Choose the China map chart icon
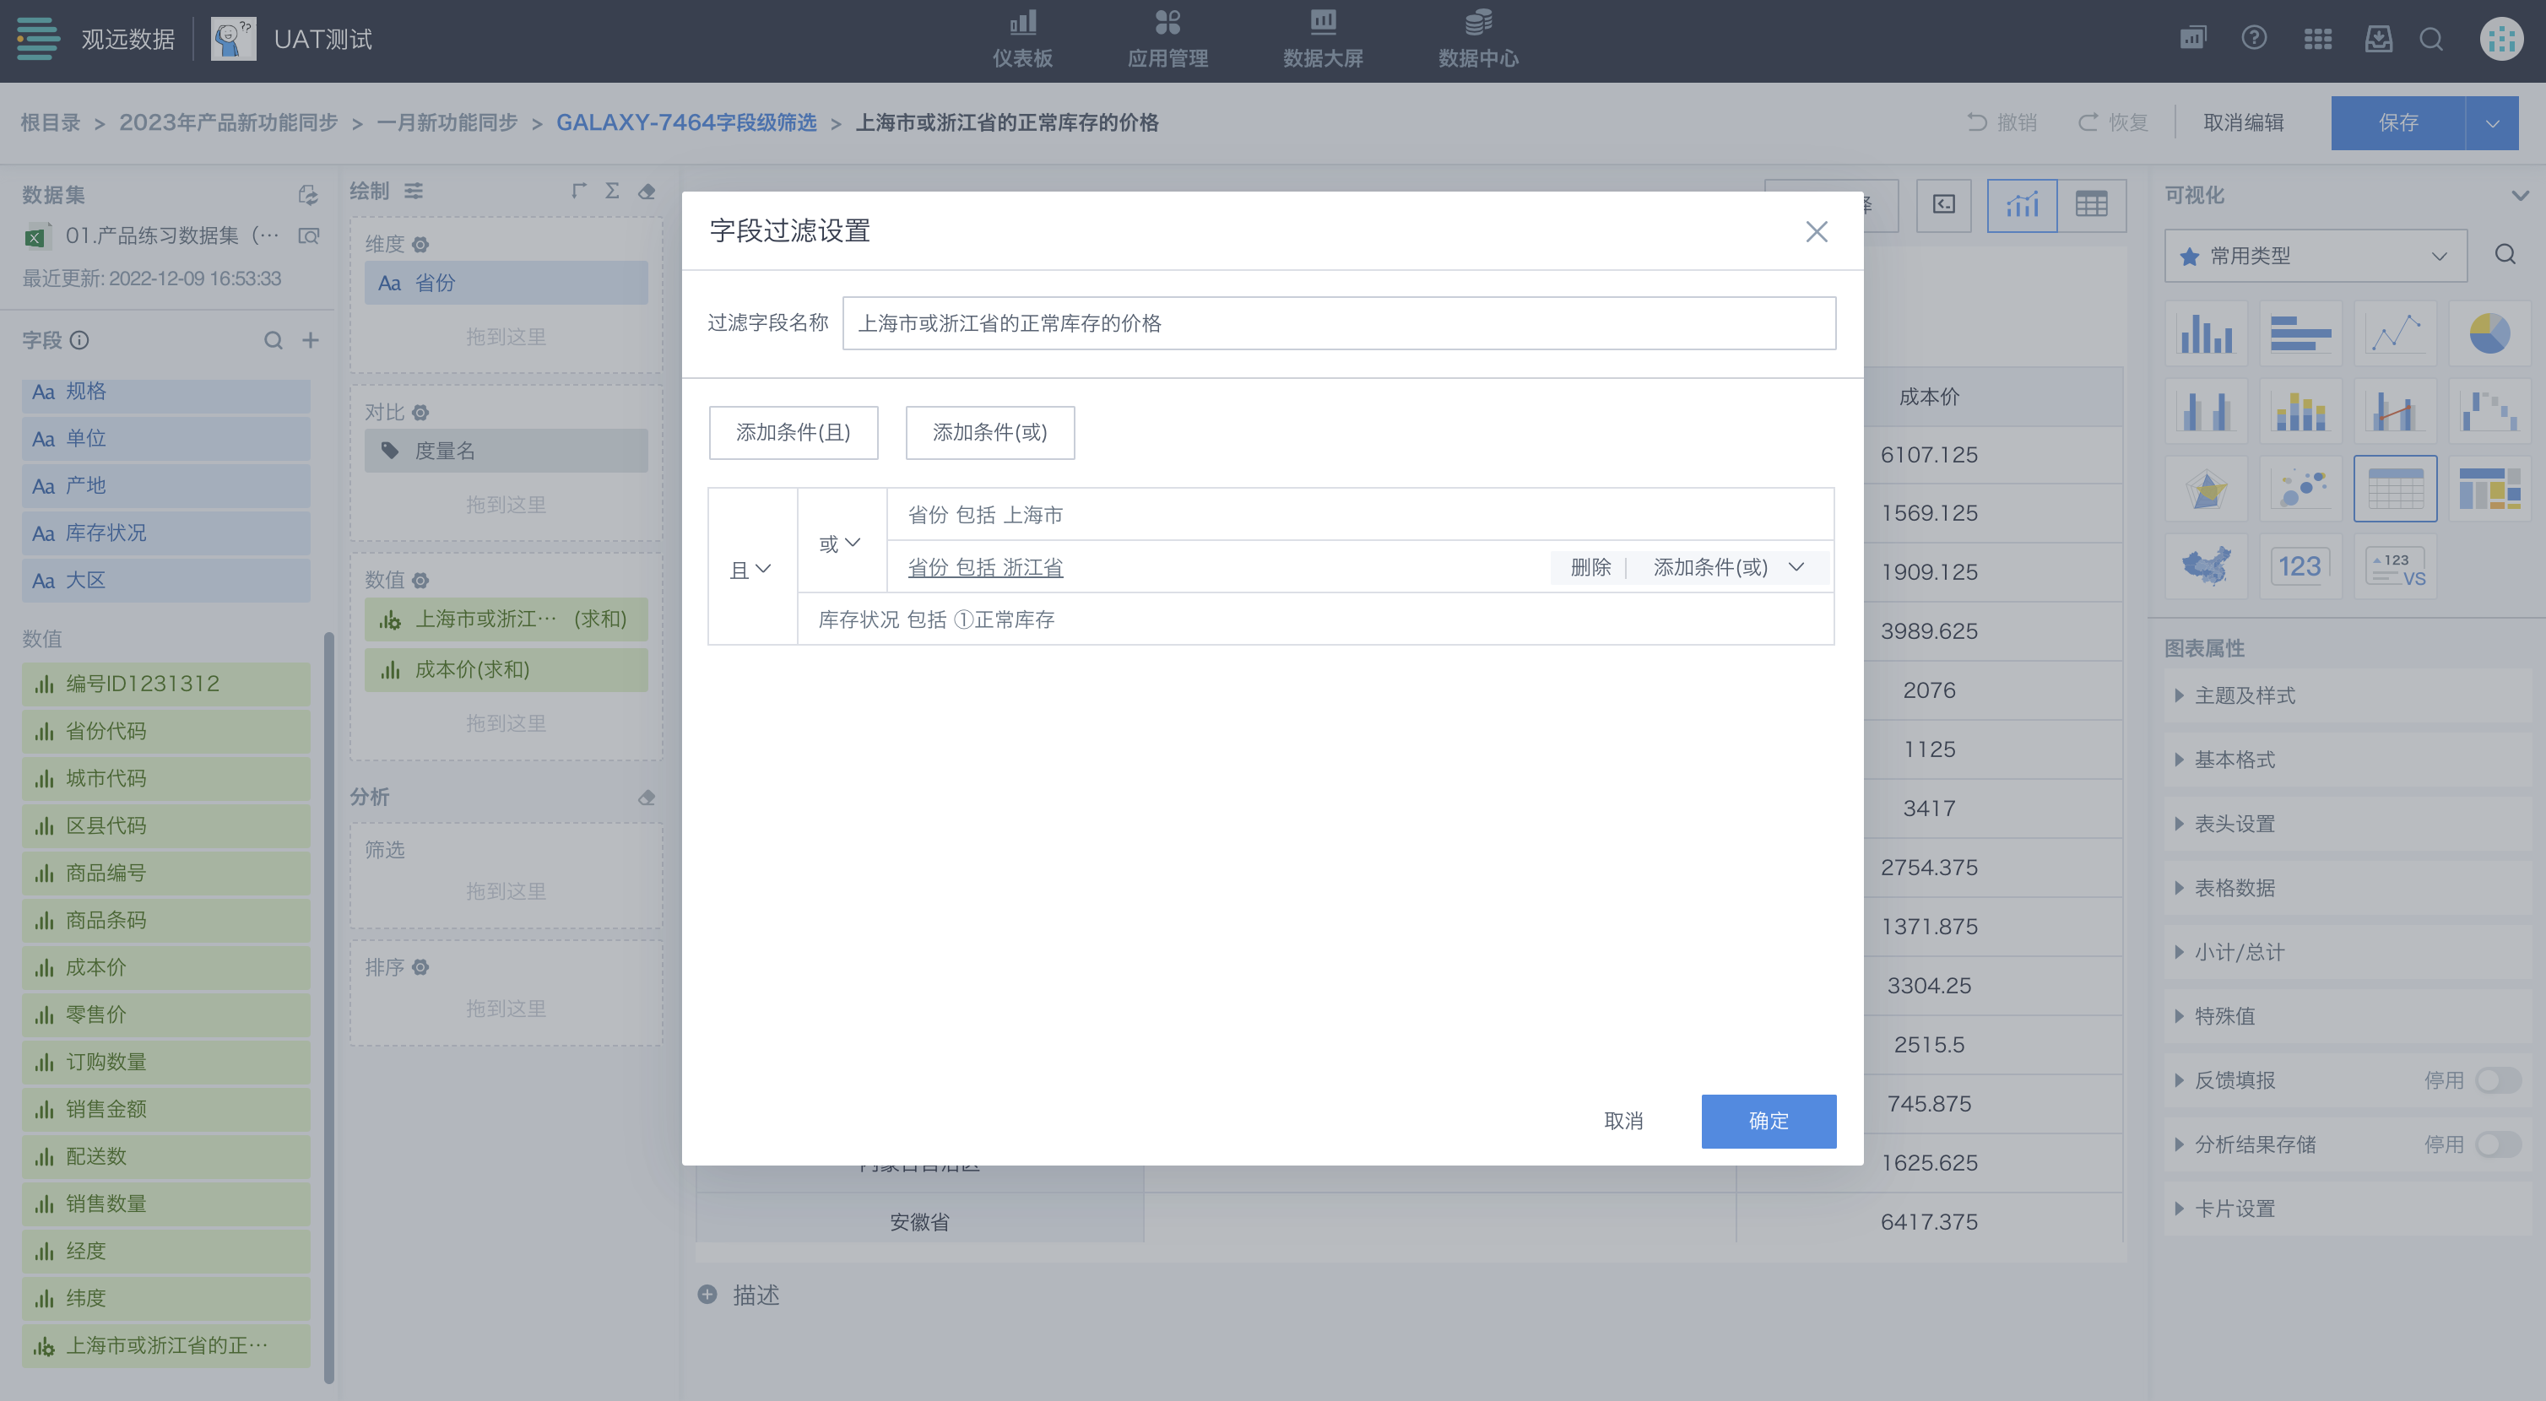The image size is (2546, 1401). click(x=2206, y=566)
